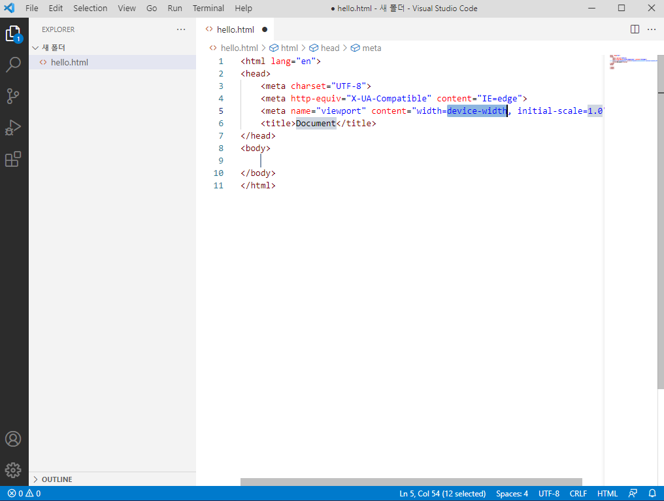Change encoding via UTF-8 status entry
664x501 pixels.
(x=548, y=493)
